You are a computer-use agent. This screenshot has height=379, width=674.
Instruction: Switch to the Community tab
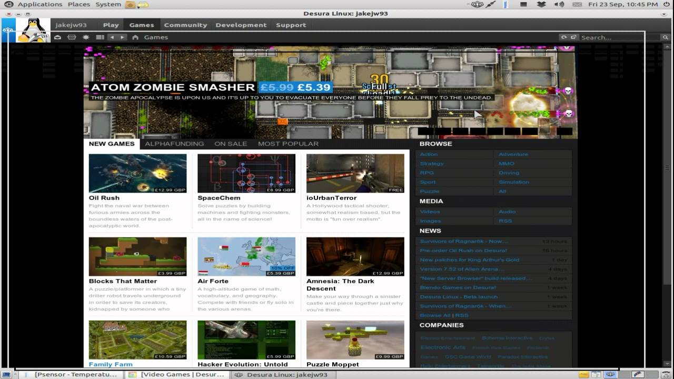pos(185,25)
